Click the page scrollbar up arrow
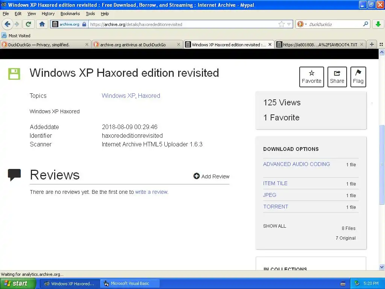Screen dimensions: 385x289 click(382, 52)
